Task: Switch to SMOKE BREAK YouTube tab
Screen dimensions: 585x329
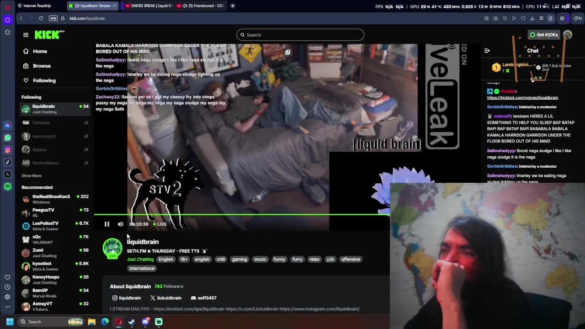Action: [x=148, y=6]
